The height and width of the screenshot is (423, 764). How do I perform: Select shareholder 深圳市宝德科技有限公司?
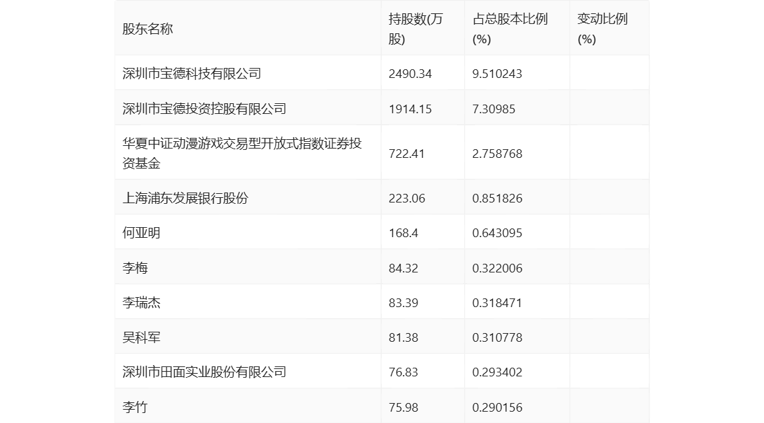point(192,73)
